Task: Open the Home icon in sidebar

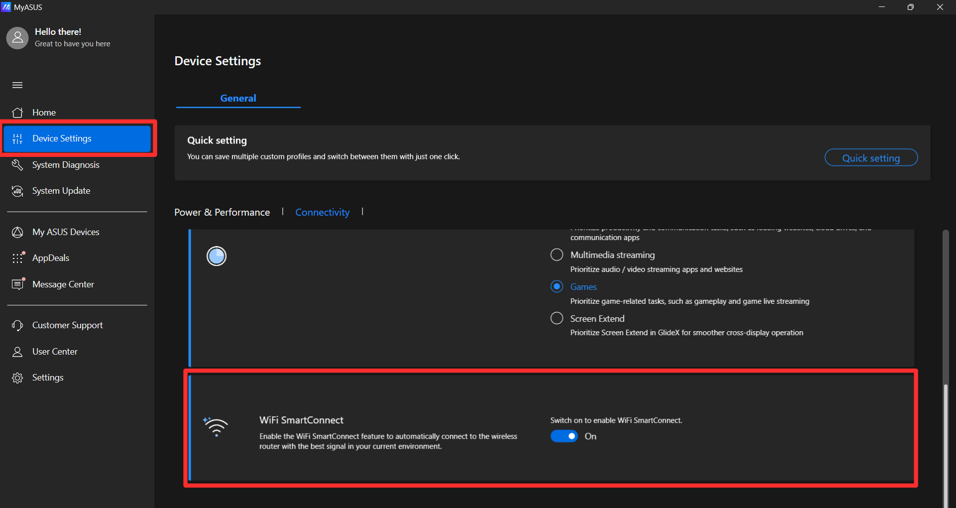Action: (17, 113)
